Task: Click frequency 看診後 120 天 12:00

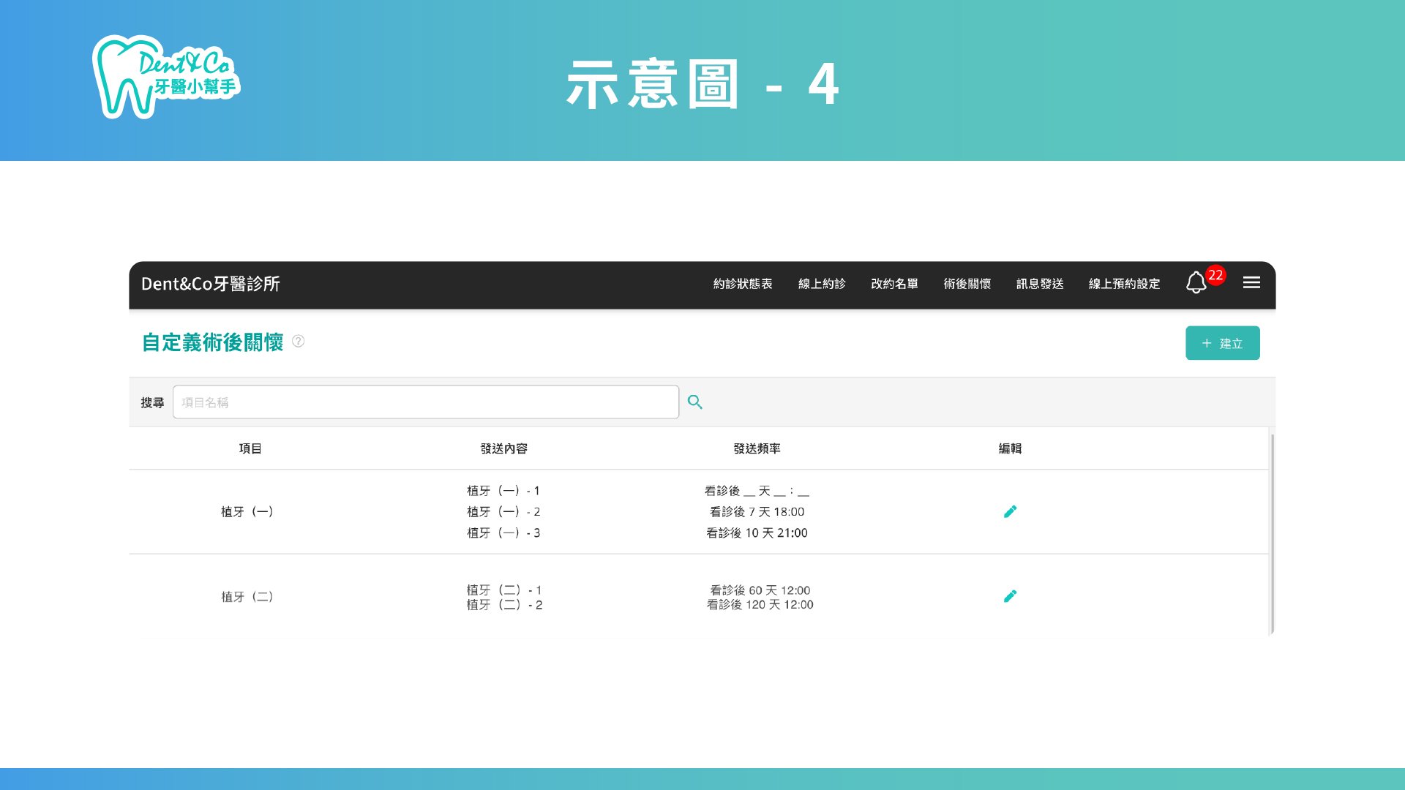Action: [x=760, y=605]
